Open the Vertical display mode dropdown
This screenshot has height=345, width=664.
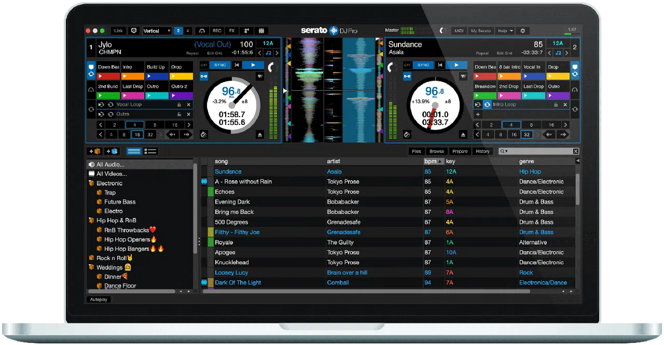point(157,31)
